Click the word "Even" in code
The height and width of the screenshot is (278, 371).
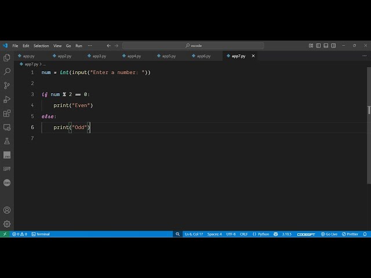[81, 105]
